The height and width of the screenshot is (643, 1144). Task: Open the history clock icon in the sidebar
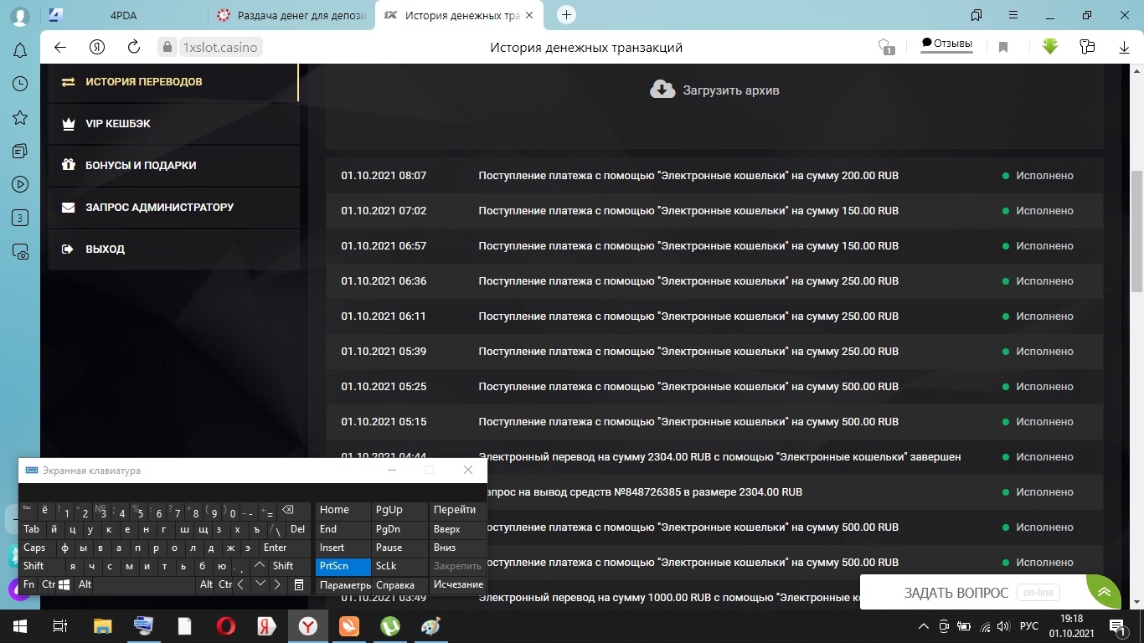pyautogui.click(x=20, y=85)
